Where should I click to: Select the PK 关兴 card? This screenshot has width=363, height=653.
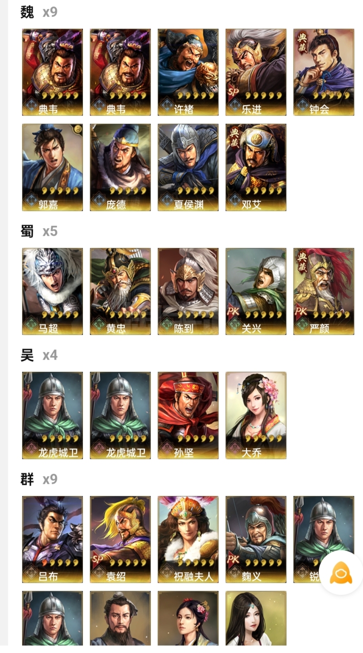(x=256, y=291)
